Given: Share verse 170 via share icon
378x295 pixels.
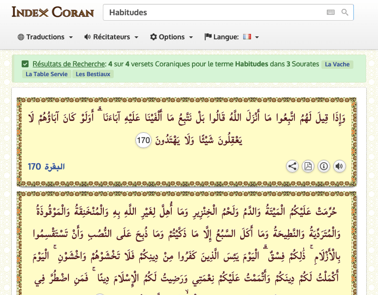Looking at the screenshot, I should coord(292,166).
